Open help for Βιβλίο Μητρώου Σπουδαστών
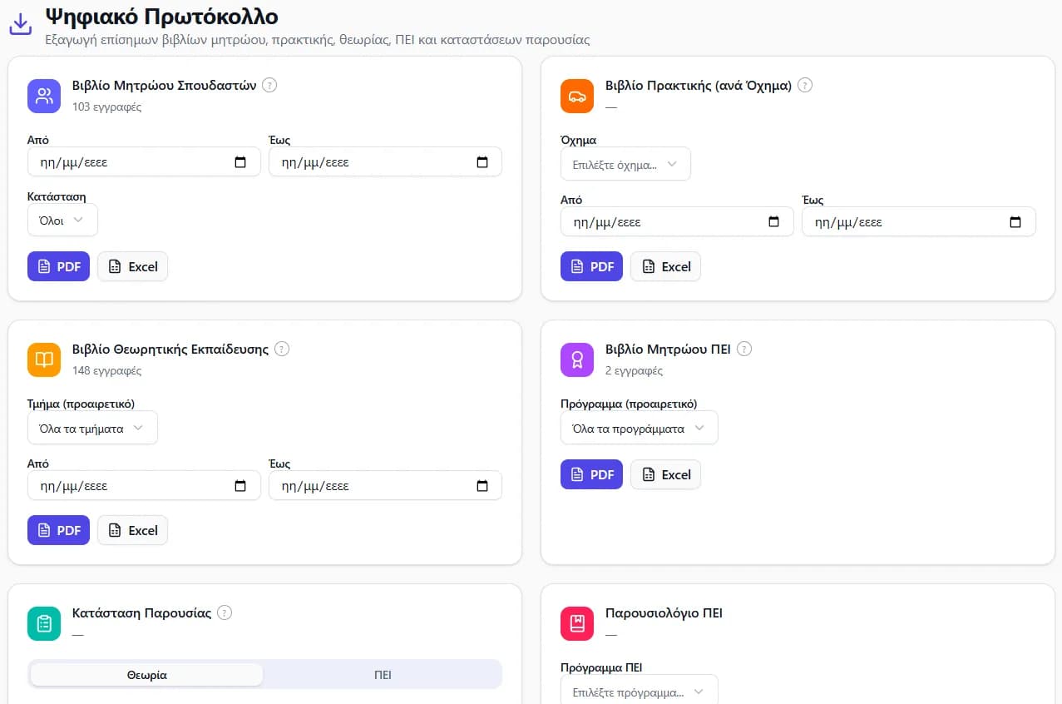The width and height of the screenshot is (1062, 704). click(269, 85)
